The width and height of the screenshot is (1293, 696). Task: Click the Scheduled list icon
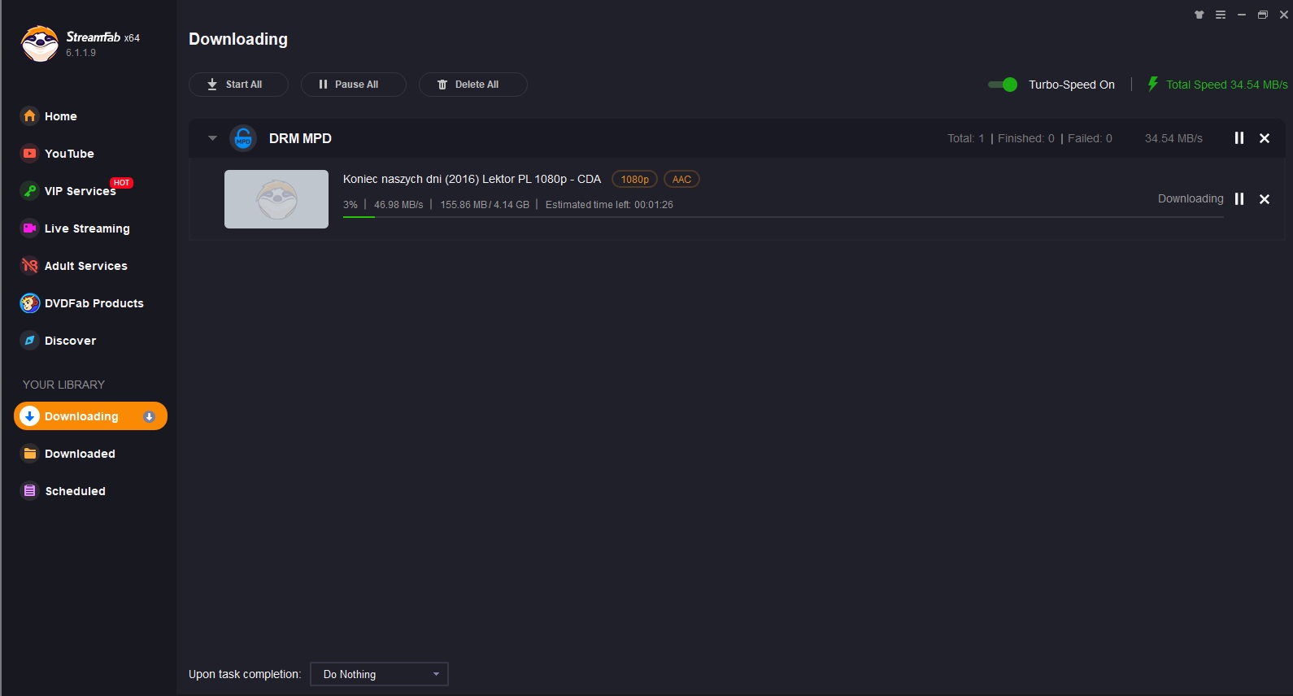point(30,490)
